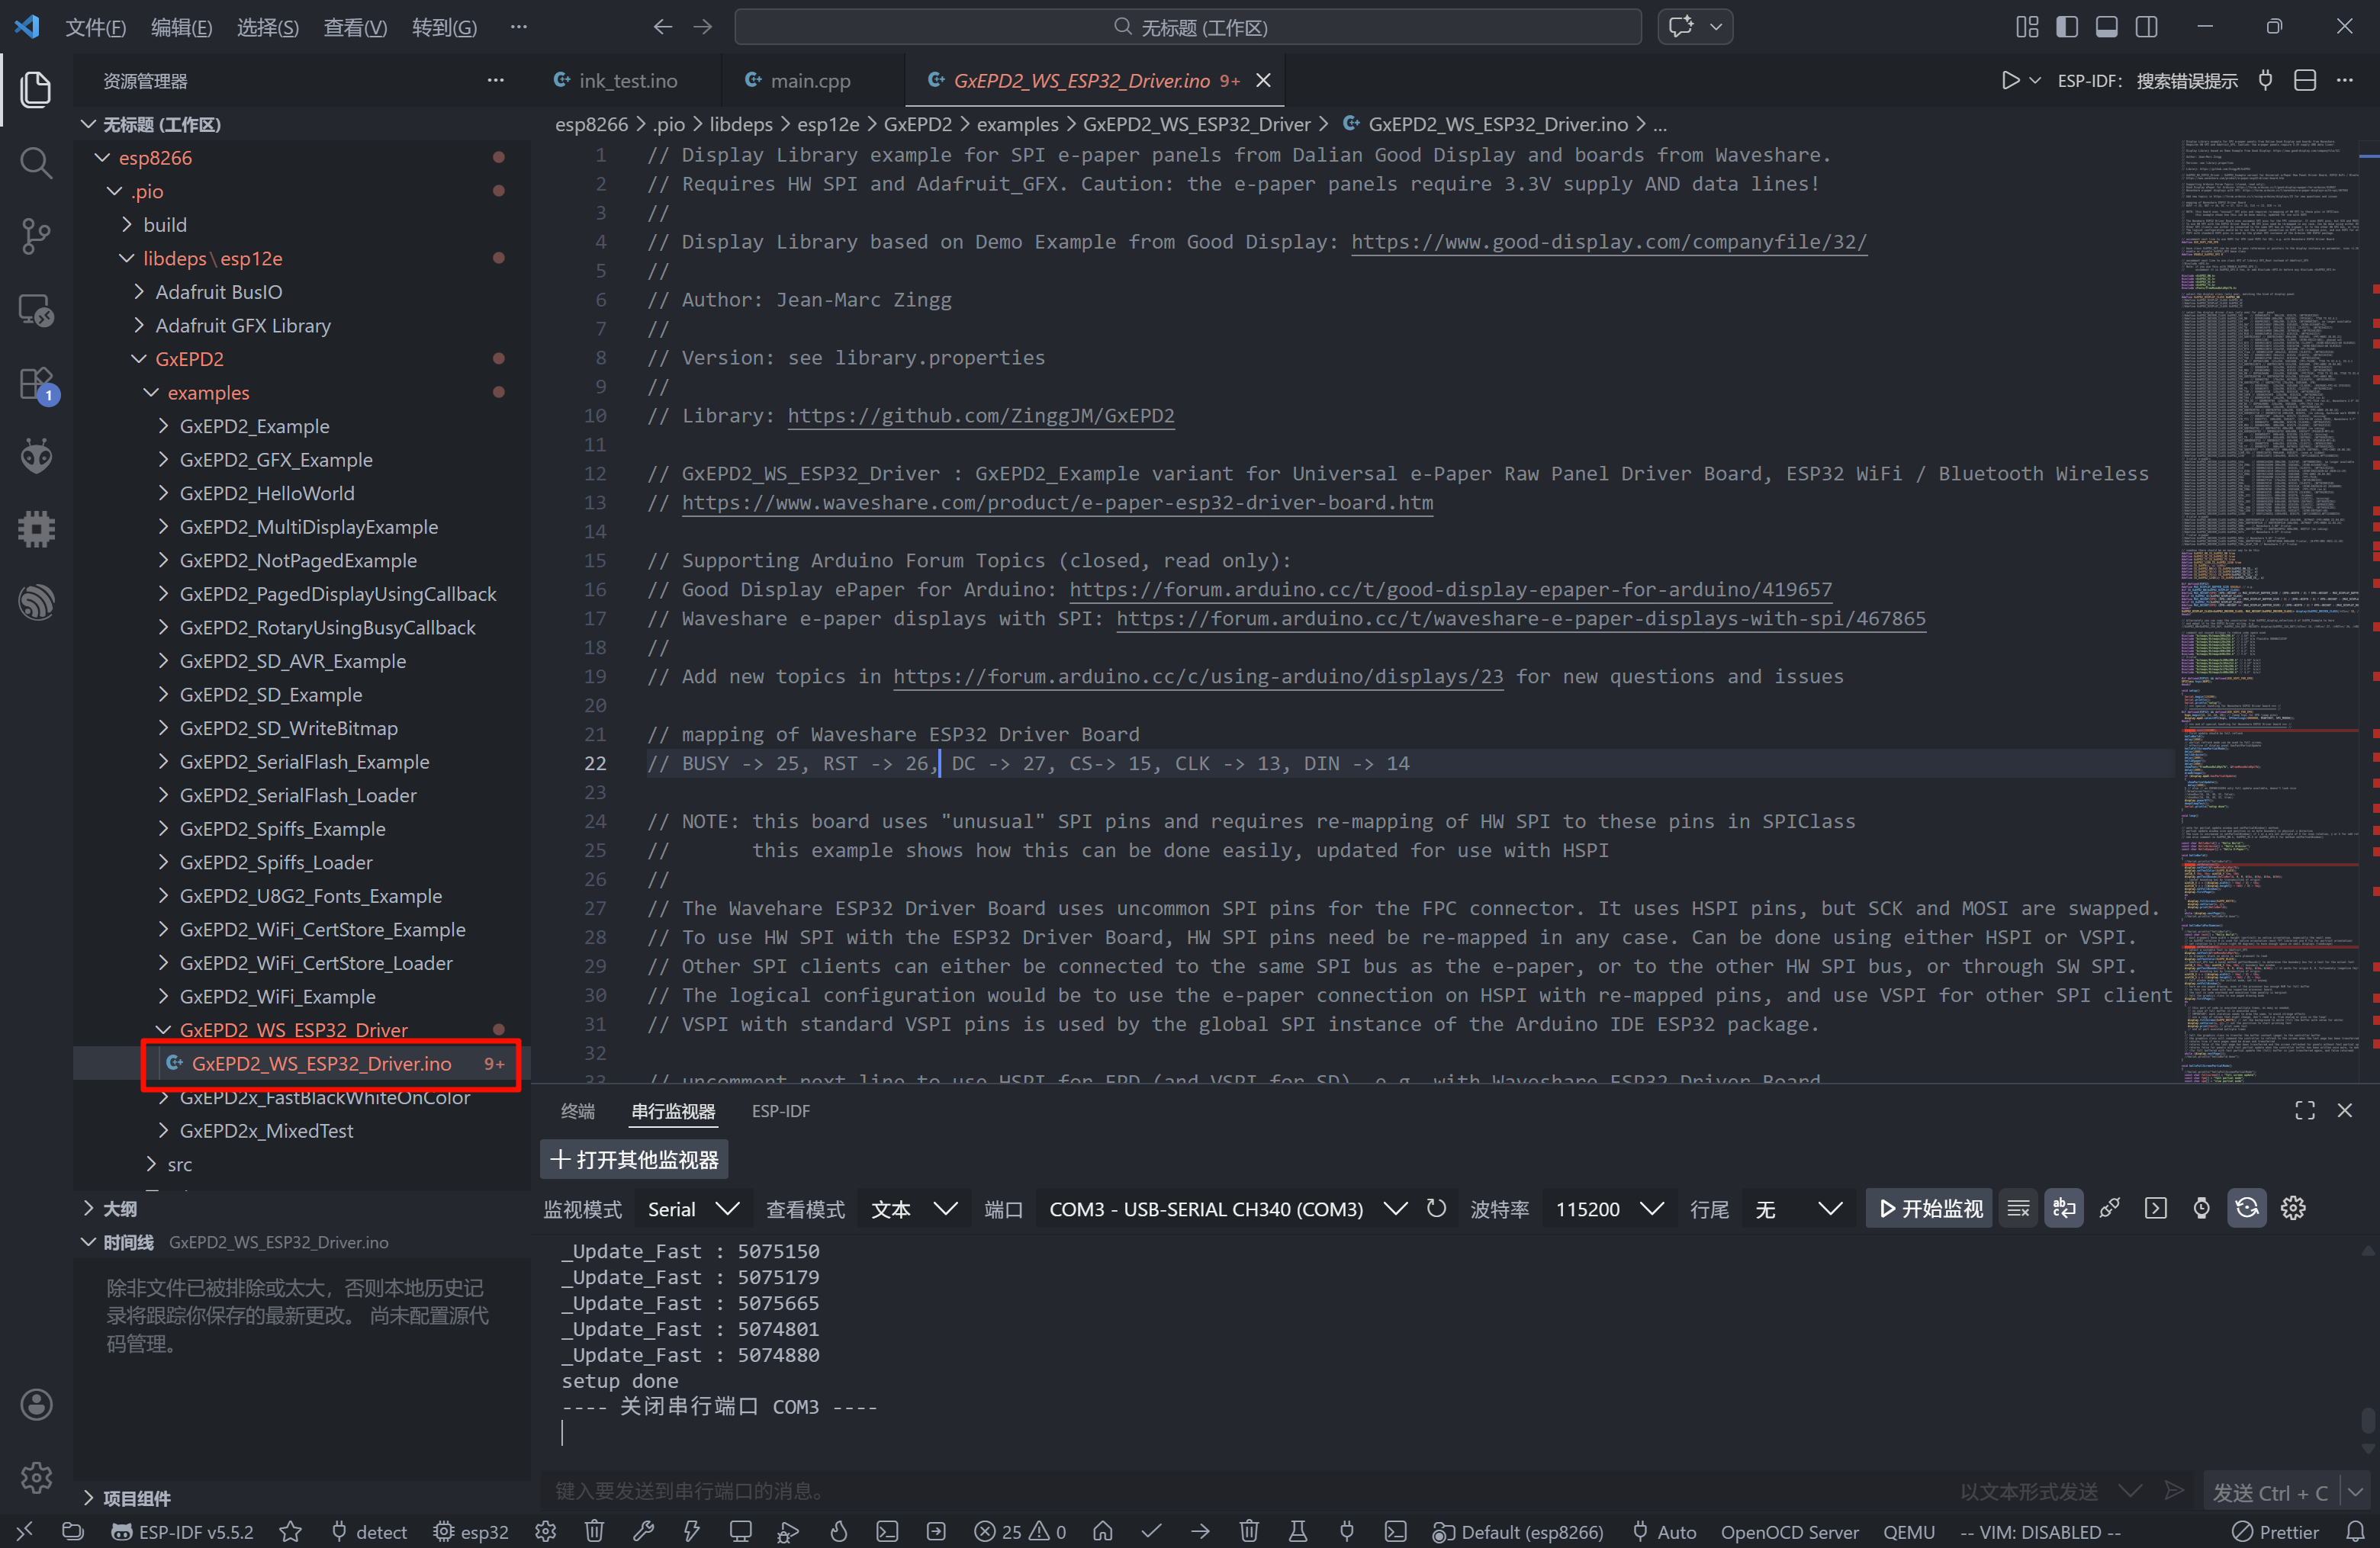
Task: Expand the GxEPD2_HelloWorld folder
Action: (266, 493)
